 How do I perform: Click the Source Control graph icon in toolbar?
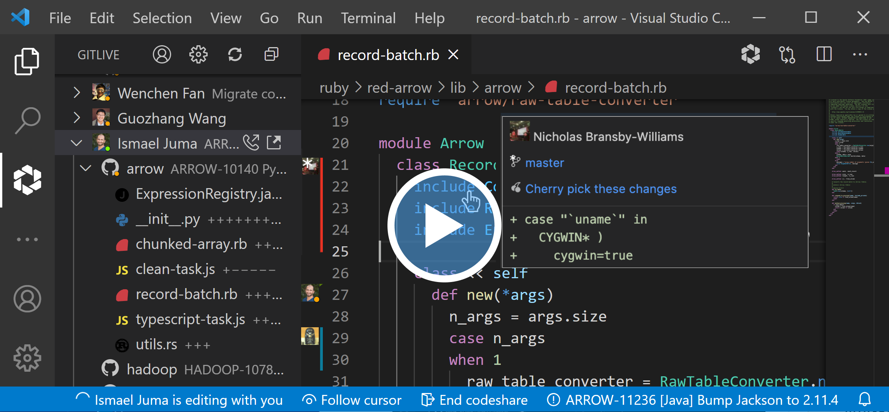788,55
